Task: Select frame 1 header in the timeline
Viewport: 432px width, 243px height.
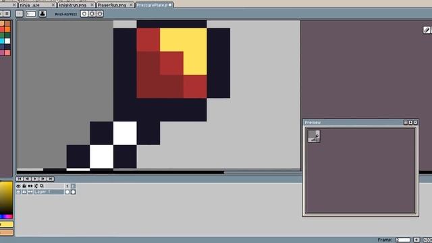Action: 67,186
